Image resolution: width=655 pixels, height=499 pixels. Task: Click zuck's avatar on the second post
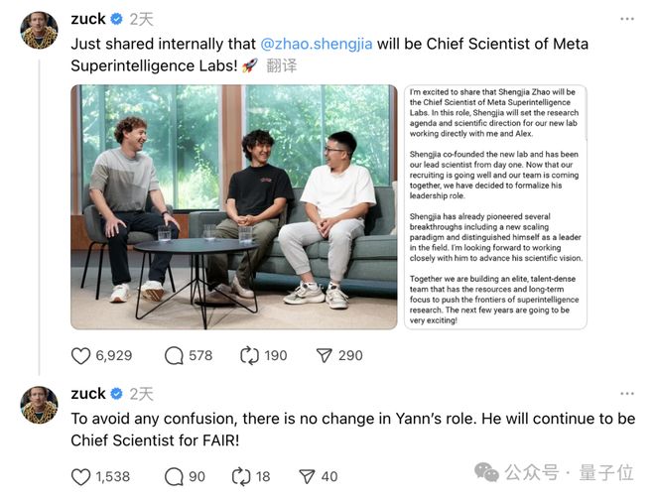click(39, 405)
